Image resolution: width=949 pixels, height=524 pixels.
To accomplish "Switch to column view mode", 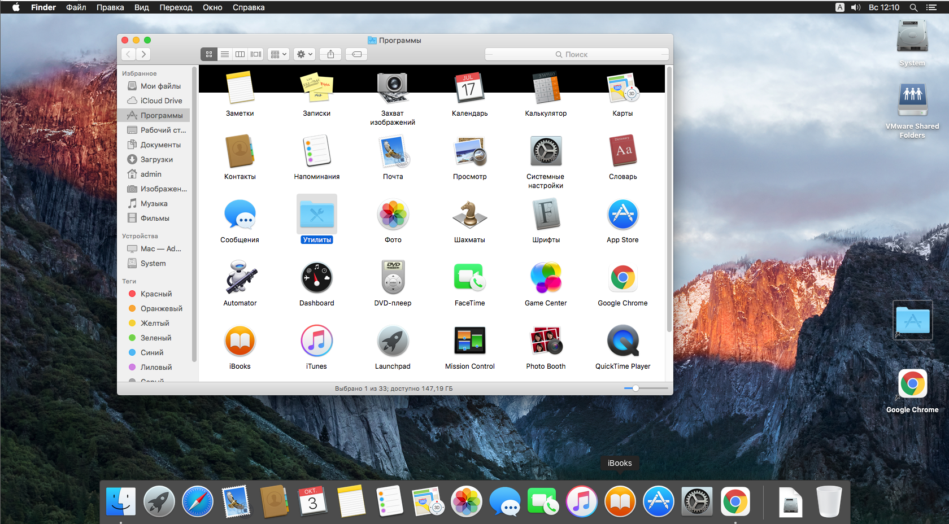I will click(x=240, y=54).
